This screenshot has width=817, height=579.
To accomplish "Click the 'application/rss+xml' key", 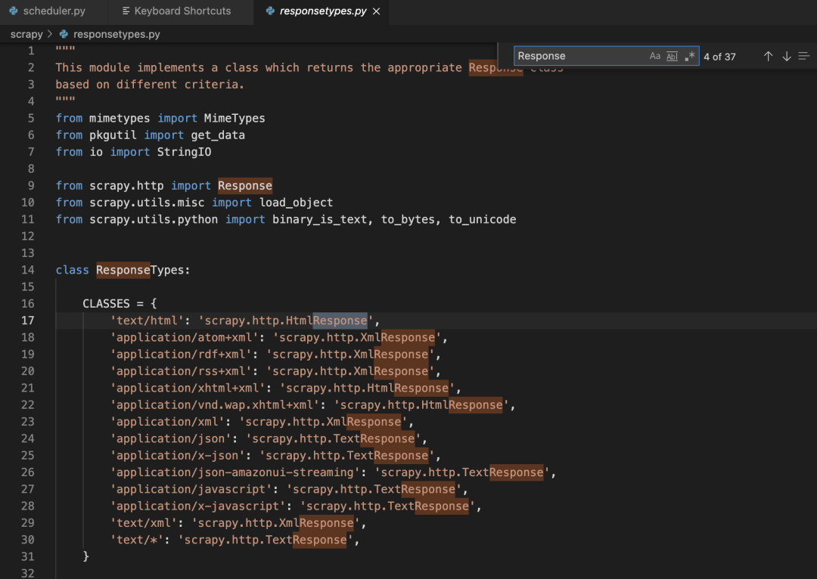I will [181, 371].
